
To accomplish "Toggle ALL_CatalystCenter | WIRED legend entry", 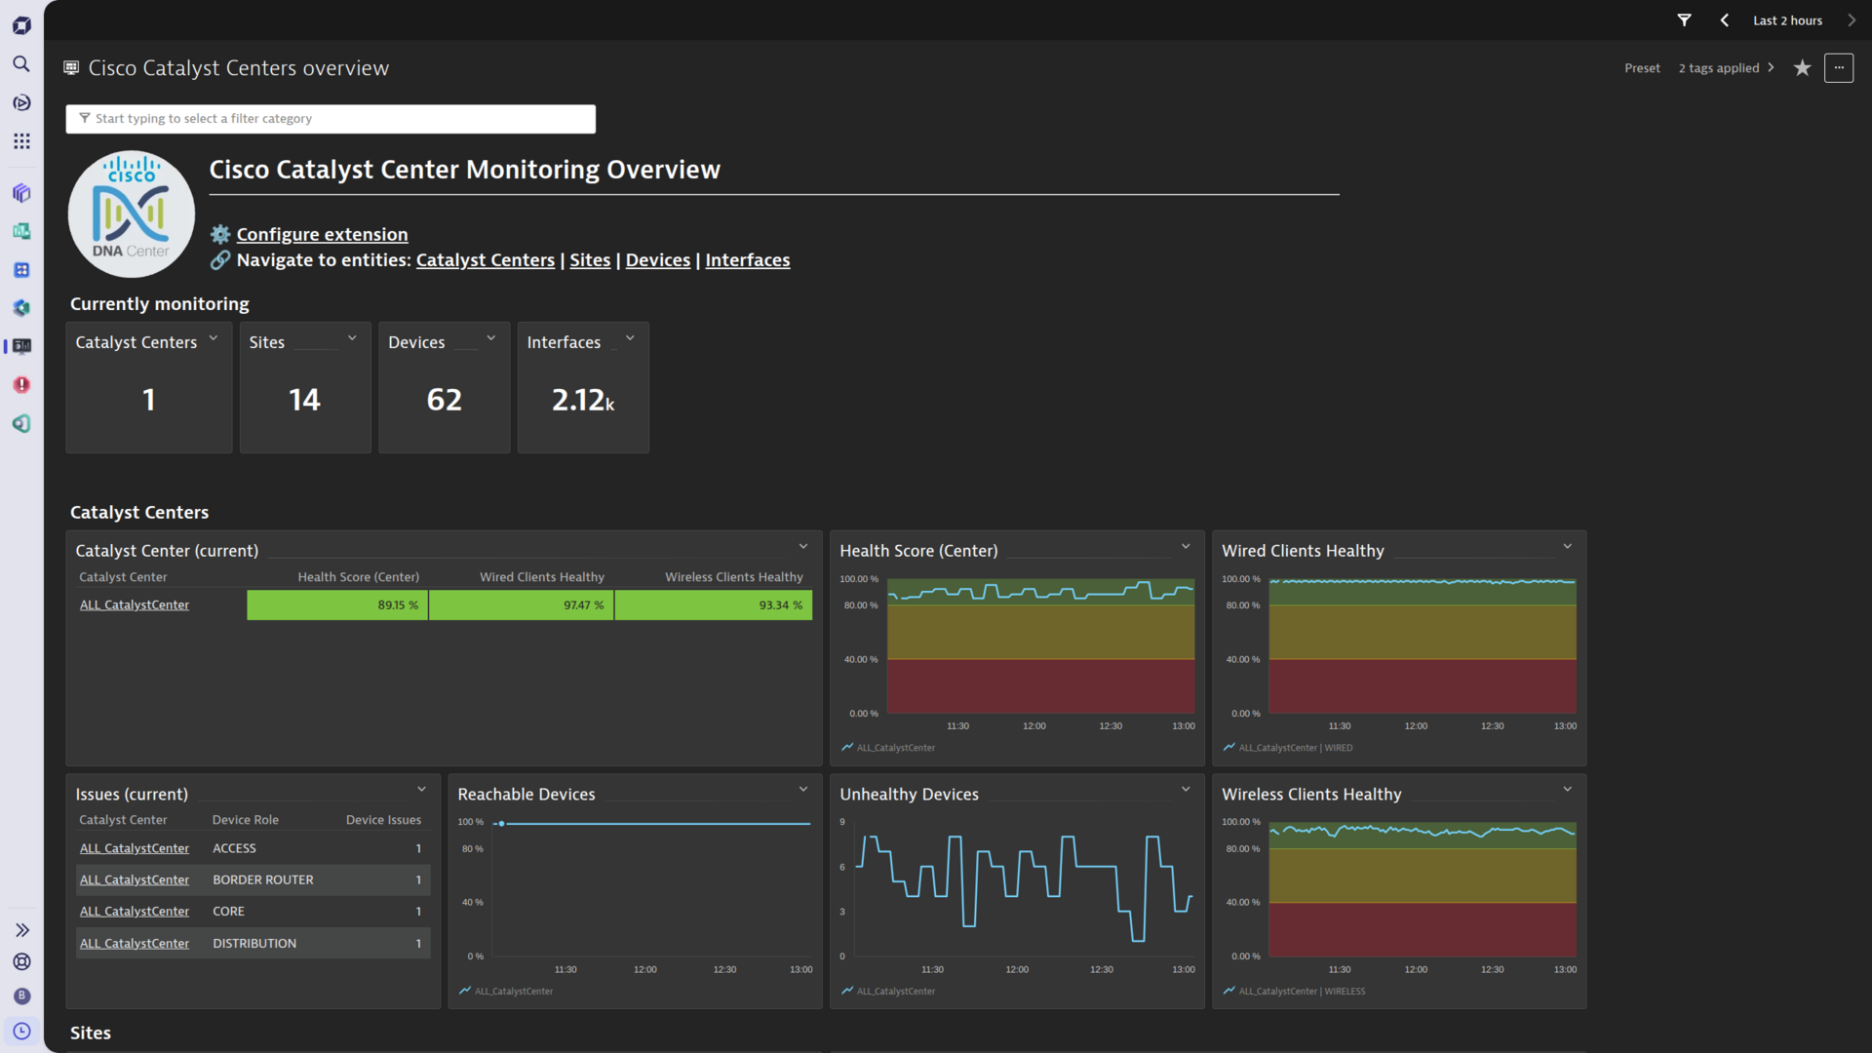I will click(1288, 748).
